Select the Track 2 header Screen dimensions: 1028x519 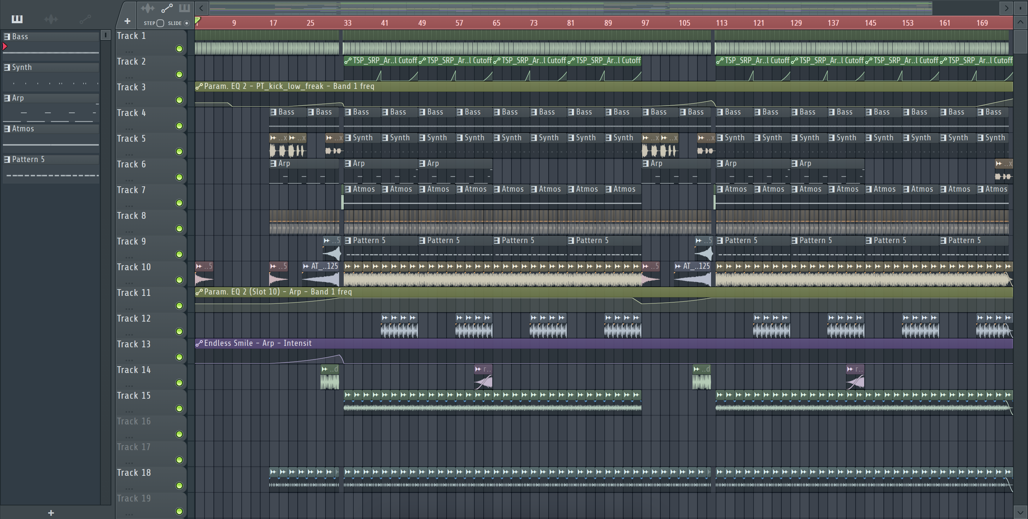click(151, 68)
